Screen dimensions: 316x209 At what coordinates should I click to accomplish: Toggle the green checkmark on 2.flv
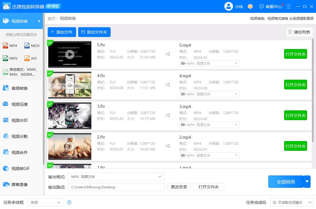(51, 134)
